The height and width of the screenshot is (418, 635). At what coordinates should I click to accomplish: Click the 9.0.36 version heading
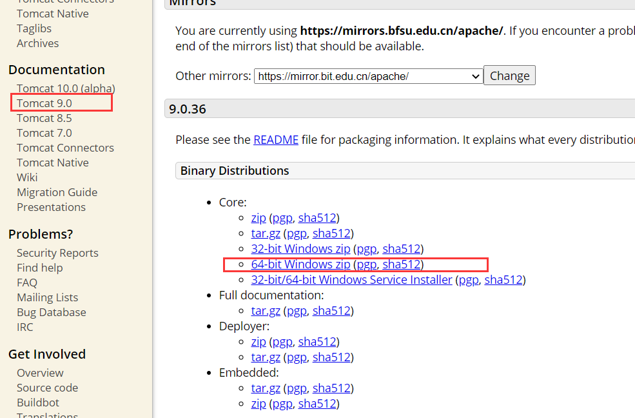[x=188, y=110]
